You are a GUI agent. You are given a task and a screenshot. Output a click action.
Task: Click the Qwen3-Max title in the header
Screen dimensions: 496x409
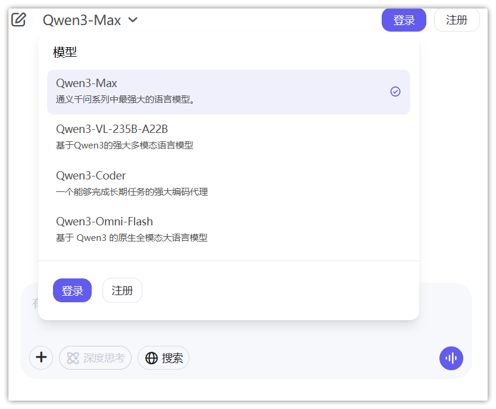coord(82,20)
